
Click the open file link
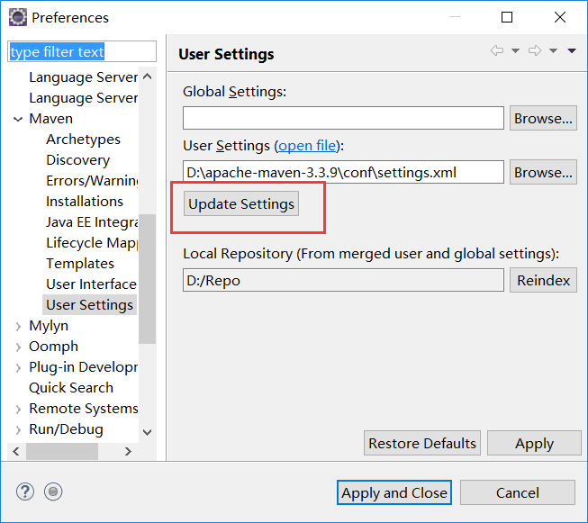tap(308, 146)
